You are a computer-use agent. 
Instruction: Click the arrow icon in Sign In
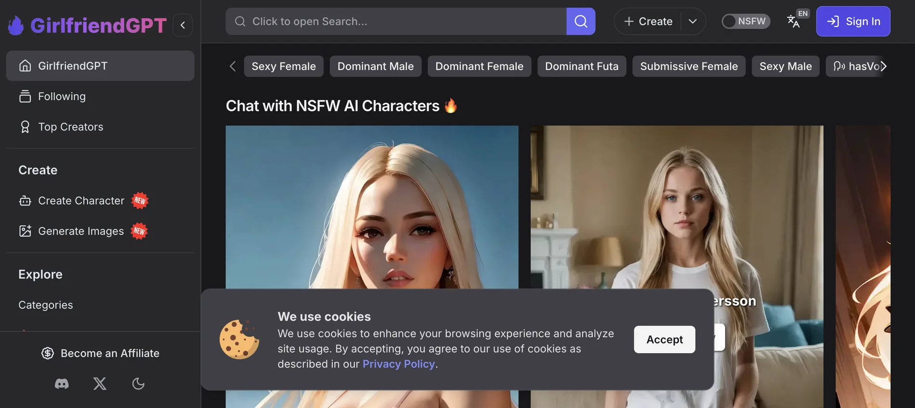coord(833,21)
